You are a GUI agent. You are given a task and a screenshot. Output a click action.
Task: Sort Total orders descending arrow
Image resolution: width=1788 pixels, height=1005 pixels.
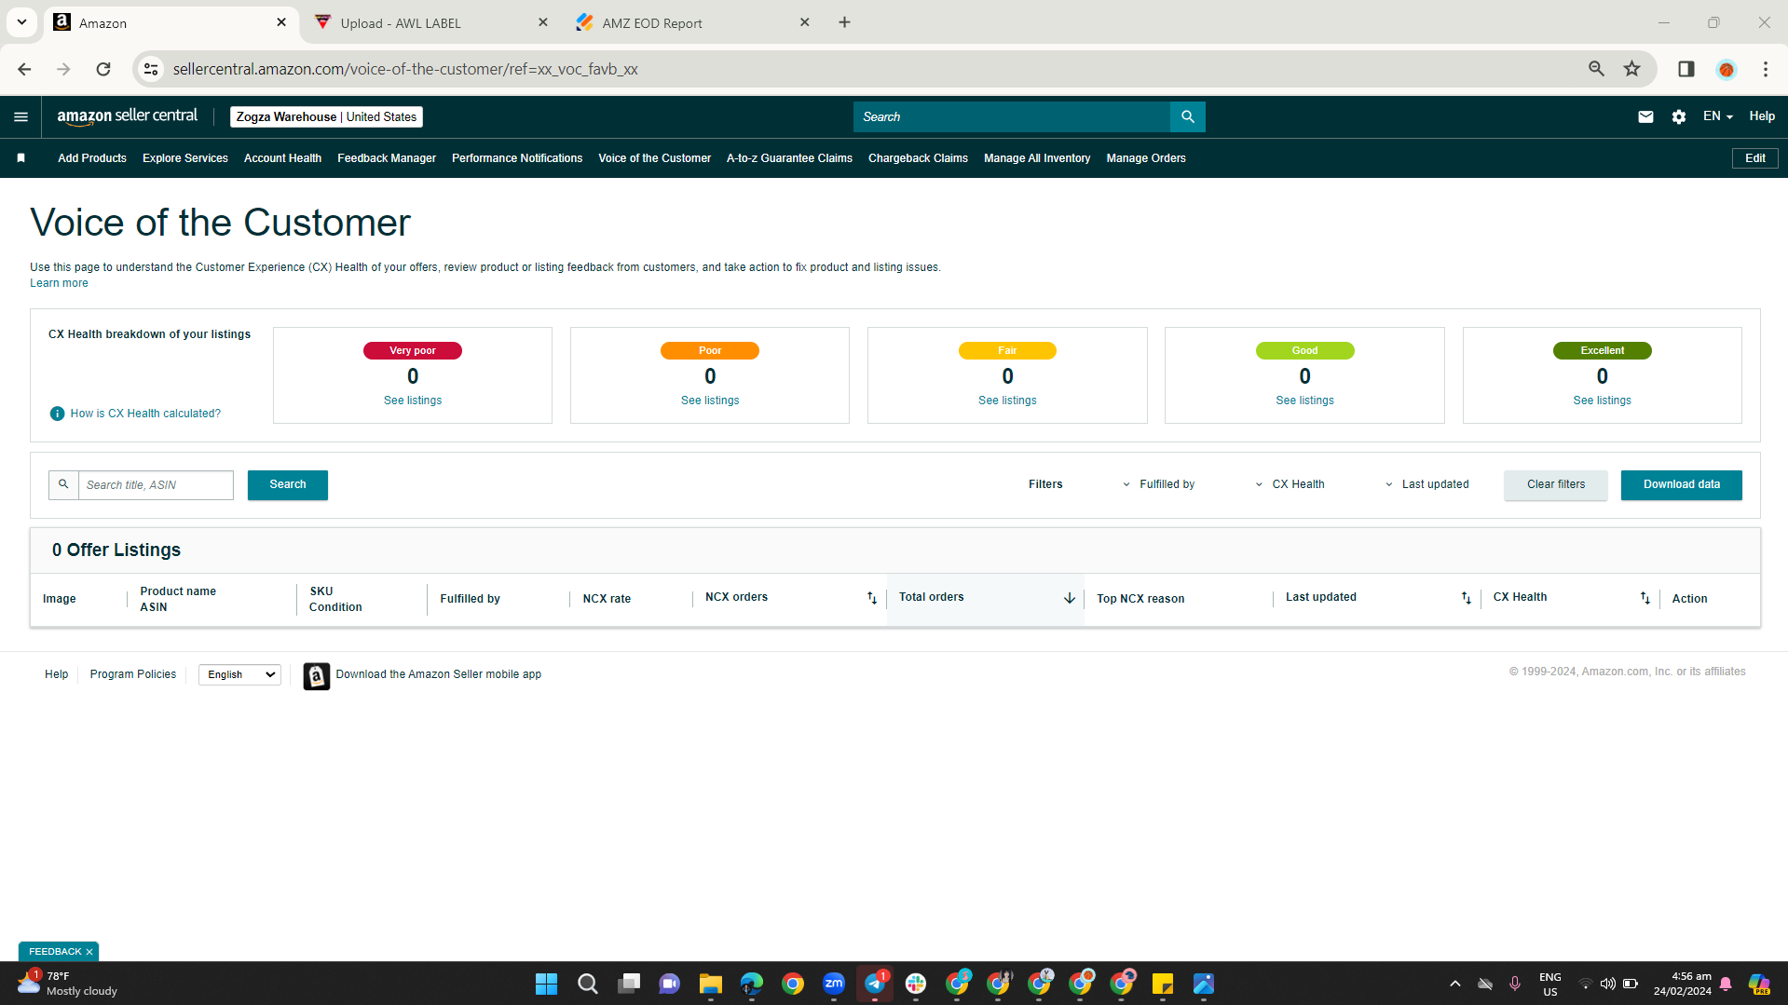click(x=1070, y=598)
